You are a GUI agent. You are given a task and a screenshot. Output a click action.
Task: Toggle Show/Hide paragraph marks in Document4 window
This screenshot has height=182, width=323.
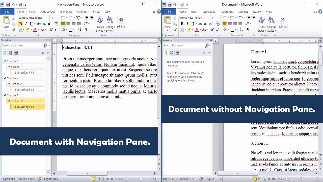(248, 30)
